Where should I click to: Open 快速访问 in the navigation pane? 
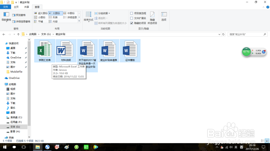[13, 43]
